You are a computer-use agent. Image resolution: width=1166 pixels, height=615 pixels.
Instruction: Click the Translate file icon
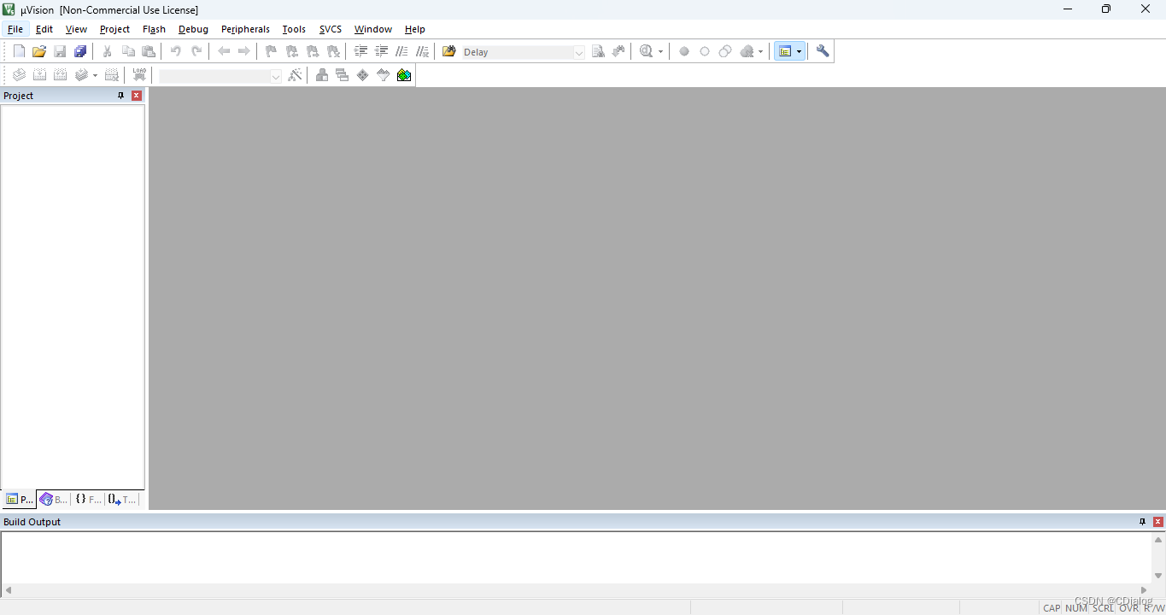[x=19, y=75]
